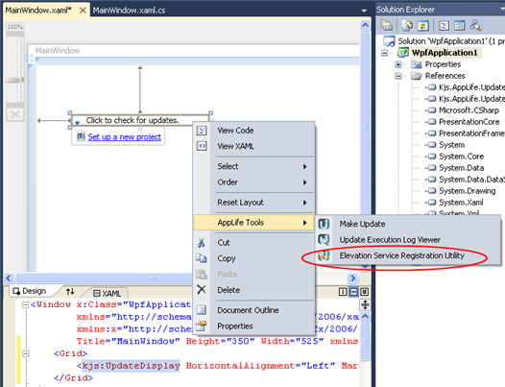
Task: Switch to the XAML tab
Action: click(108, 293)
